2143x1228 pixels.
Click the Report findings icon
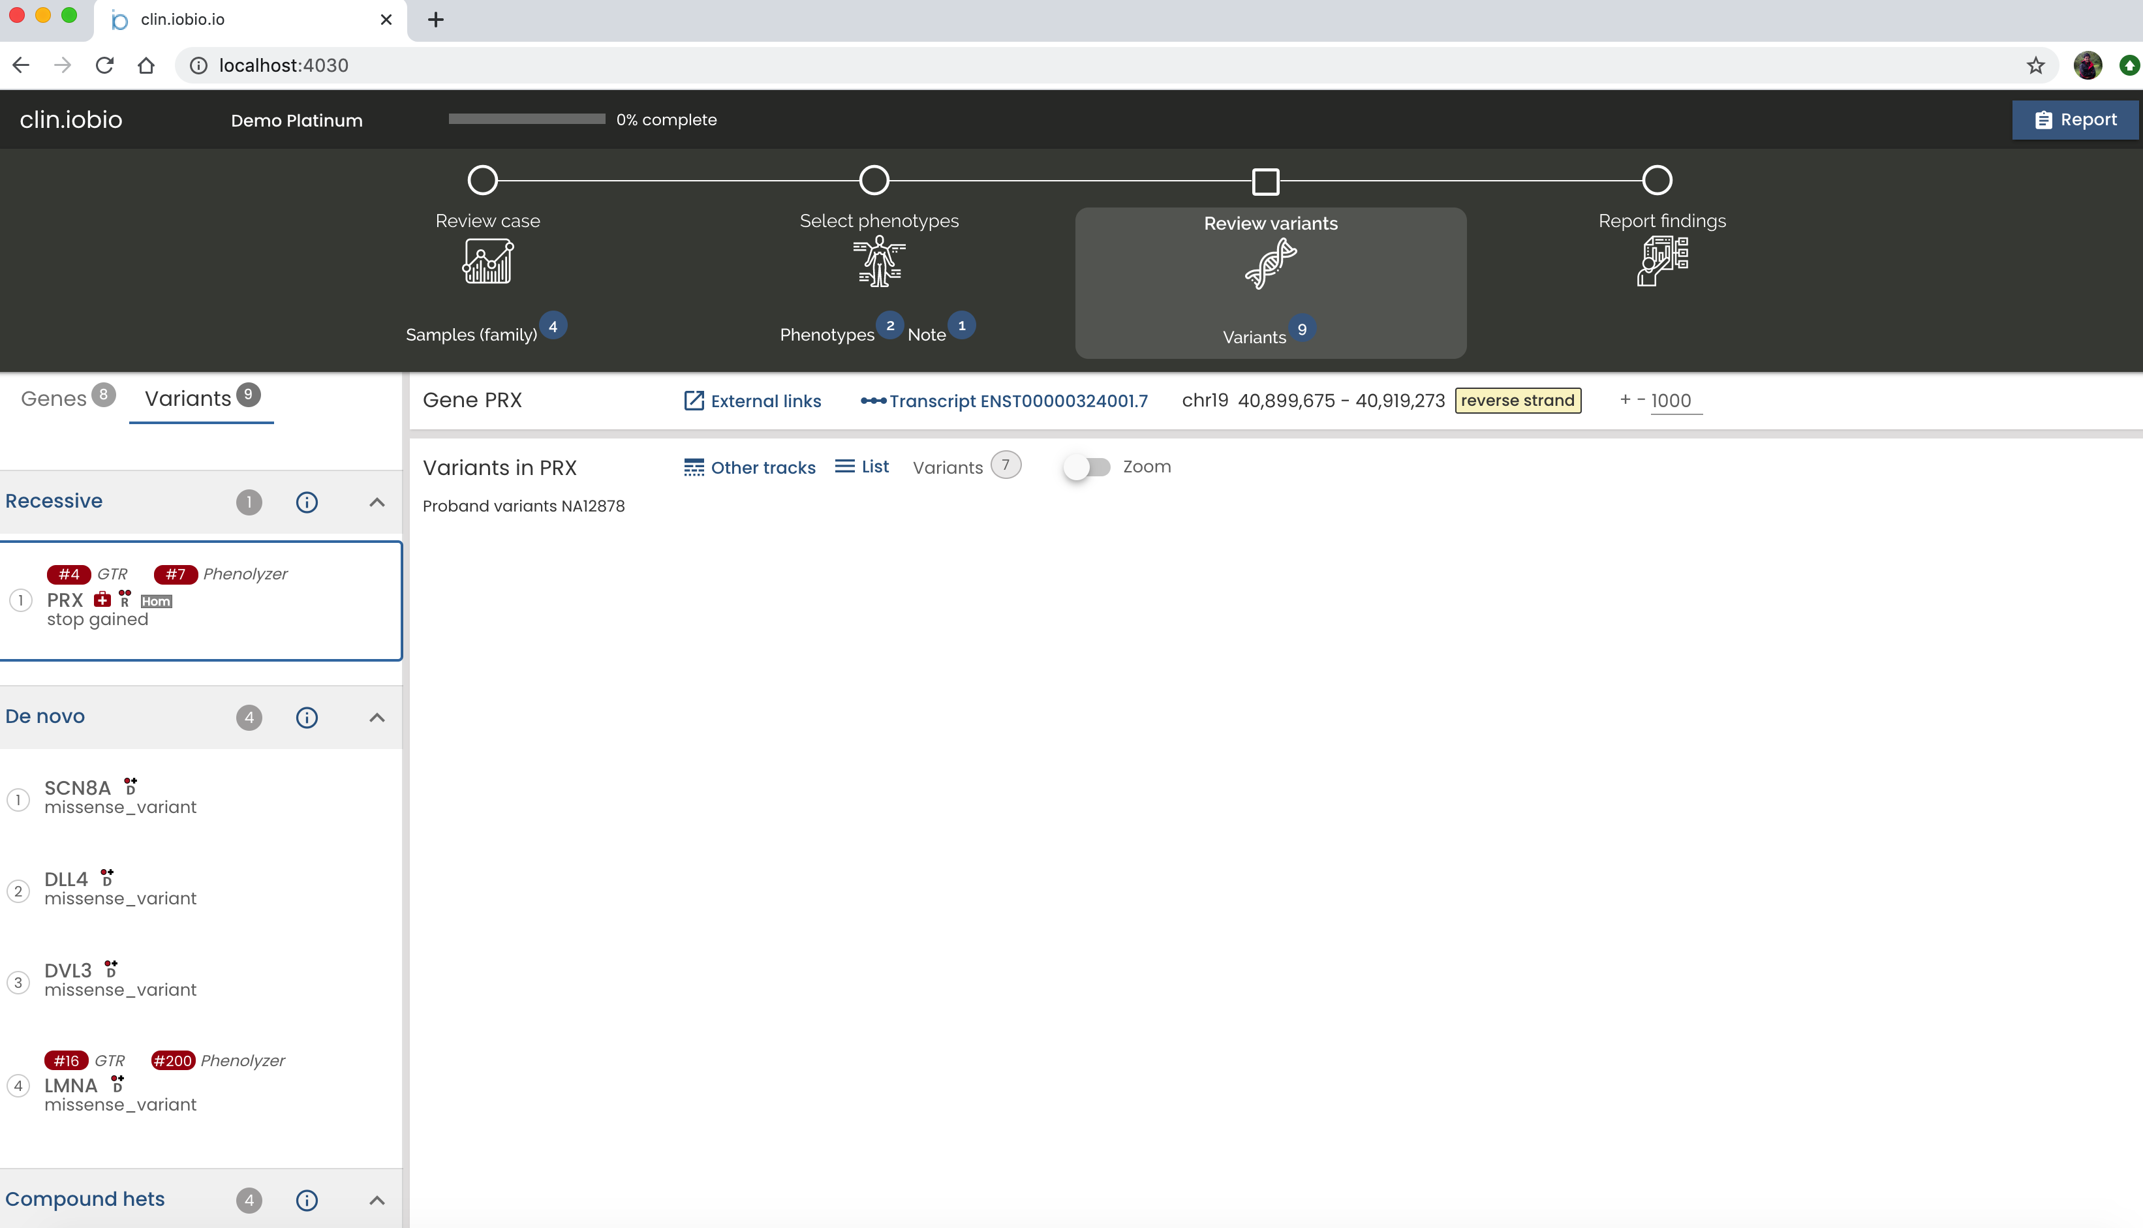click(x=1661, y=262)
